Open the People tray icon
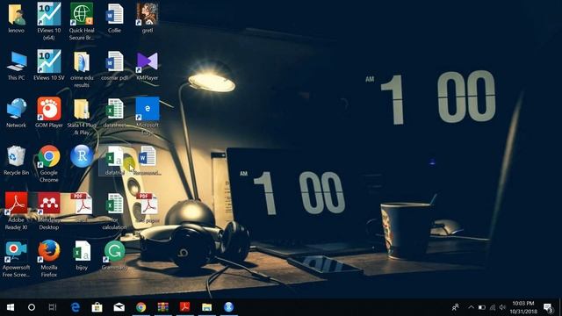This screenshot has width=562, height=316. click(x=456, y=307)
